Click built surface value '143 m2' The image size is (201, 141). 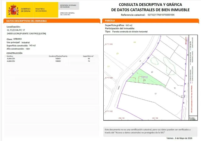(x=32, y=45)
